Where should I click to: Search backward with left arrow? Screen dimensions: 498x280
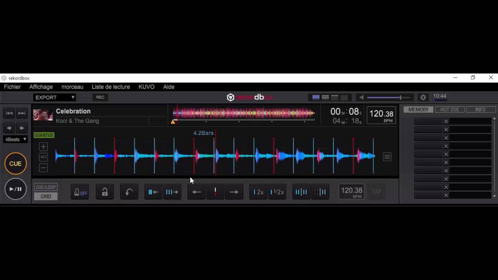[x=9, y=128]
